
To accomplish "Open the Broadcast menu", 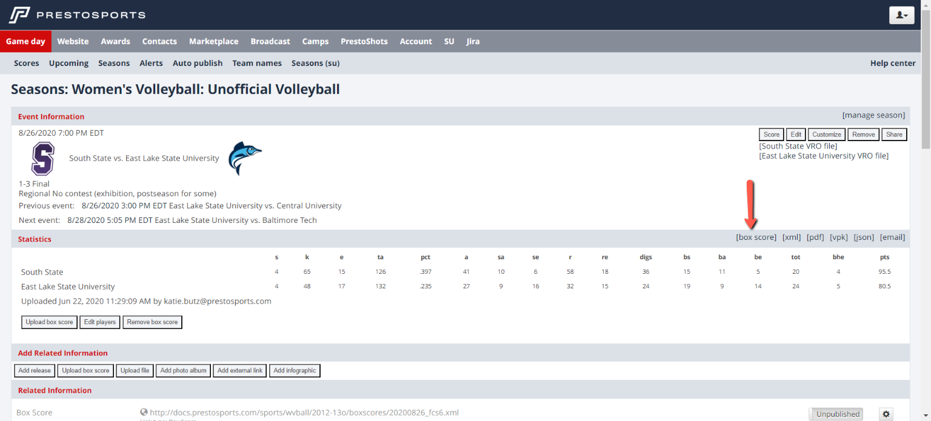I will tap(270, 41).
